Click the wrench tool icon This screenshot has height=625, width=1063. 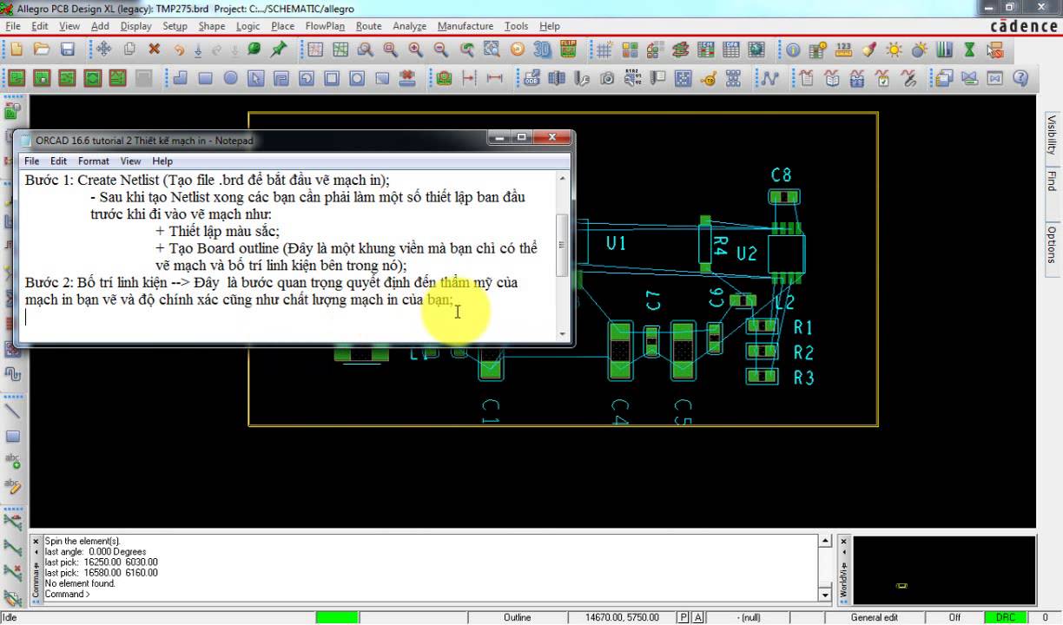[x=583, y=78]
